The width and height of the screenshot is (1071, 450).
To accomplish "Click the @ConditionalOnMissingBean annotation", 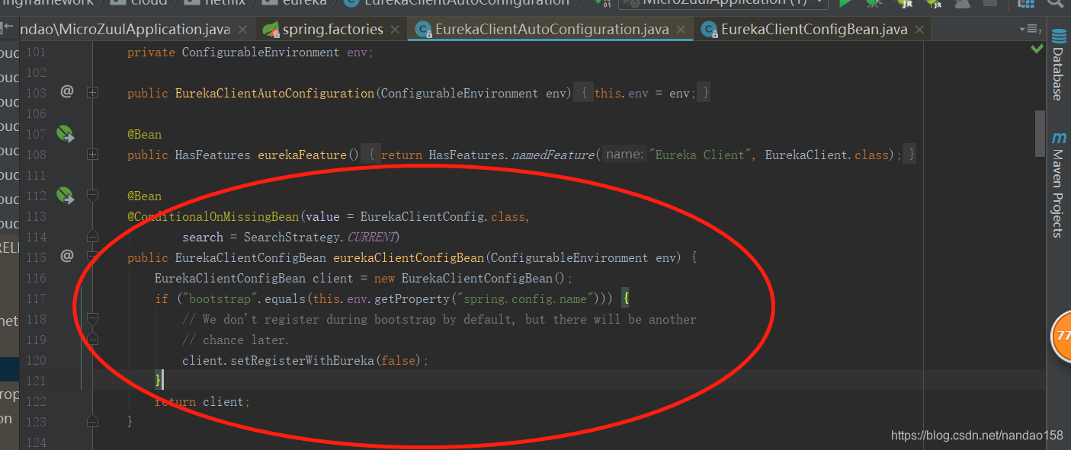I will (x=213, y=216).
